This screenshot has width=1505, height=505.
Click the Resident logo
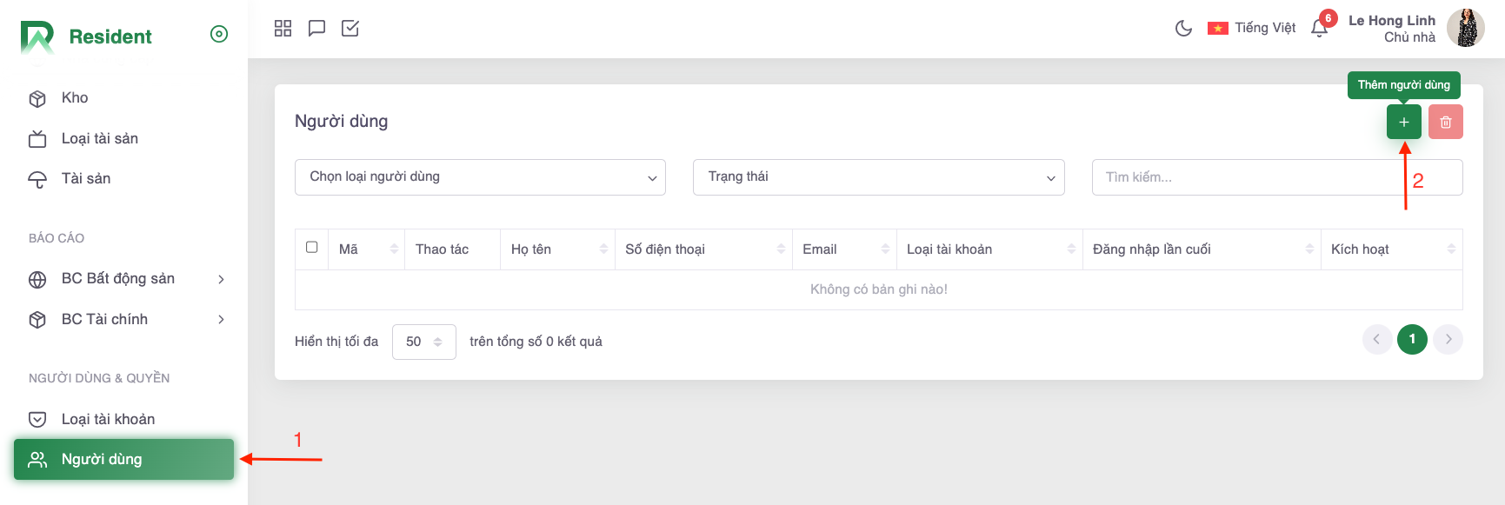click(86, 37)
